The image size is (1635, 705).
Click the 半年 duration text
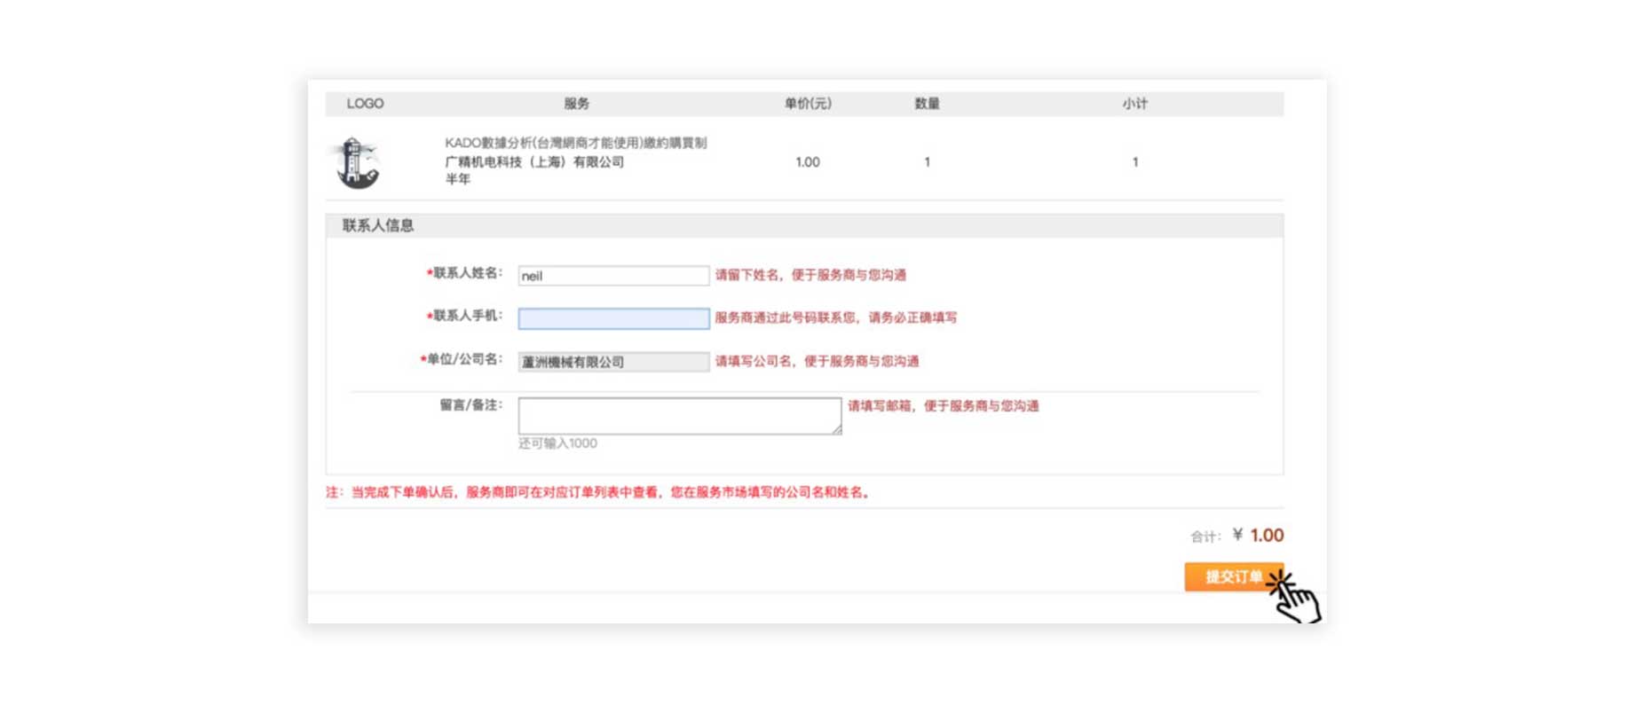point(458,179)
